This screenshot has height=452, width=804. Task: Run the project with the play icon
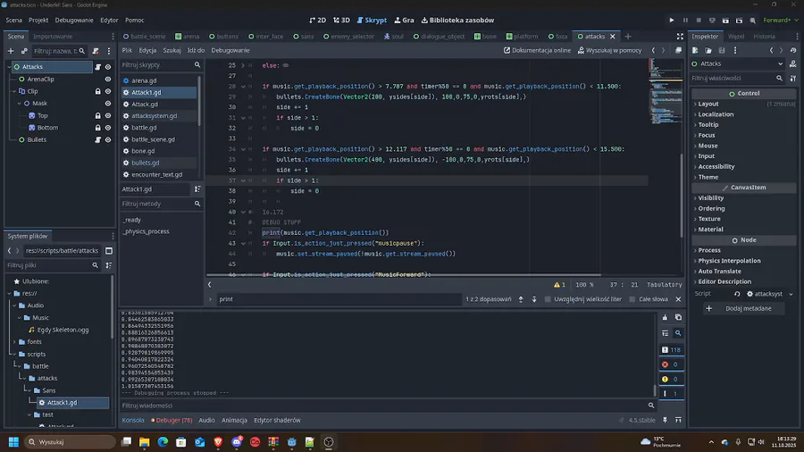671,20
